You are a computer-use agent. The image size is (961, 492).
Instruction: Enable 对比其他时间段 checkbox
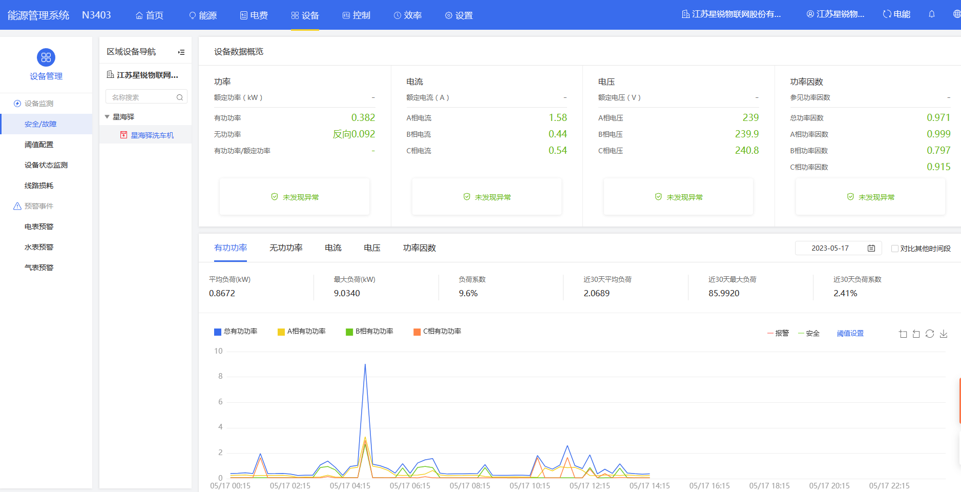click(x=895, y=249)
